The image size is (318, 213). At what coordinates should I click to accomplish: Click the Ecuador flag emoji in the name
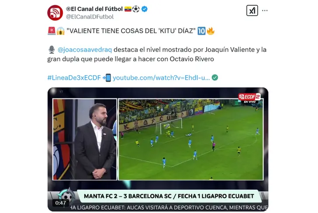pyautogui.click(x=128, y=9)
